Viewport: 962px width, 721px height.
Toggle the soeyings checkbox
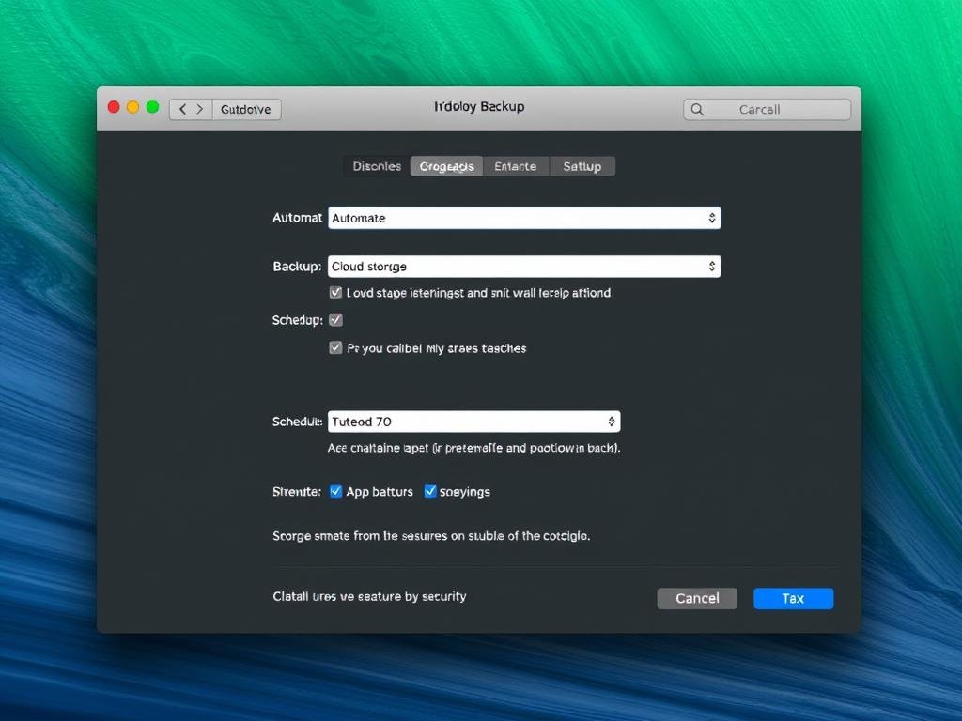430,491
